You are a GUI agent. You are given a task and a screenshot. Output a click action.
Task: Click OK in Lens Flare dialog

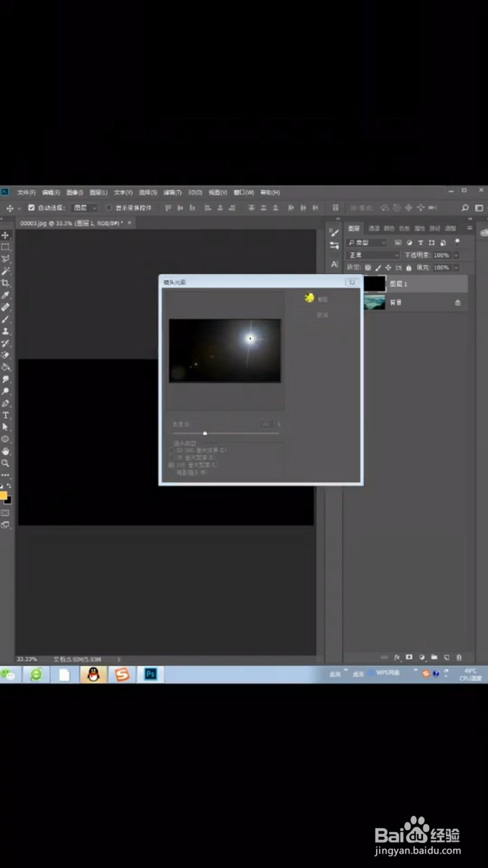[x=321, y=298]
